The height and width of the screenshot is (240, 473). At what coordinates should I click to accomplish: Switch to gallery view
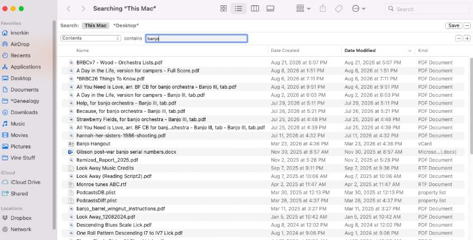tap(270, 9)
